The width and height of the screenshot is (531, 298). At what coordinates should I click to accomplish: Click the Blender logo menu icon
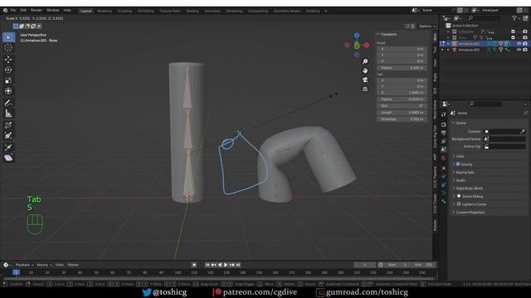[5, 11]
